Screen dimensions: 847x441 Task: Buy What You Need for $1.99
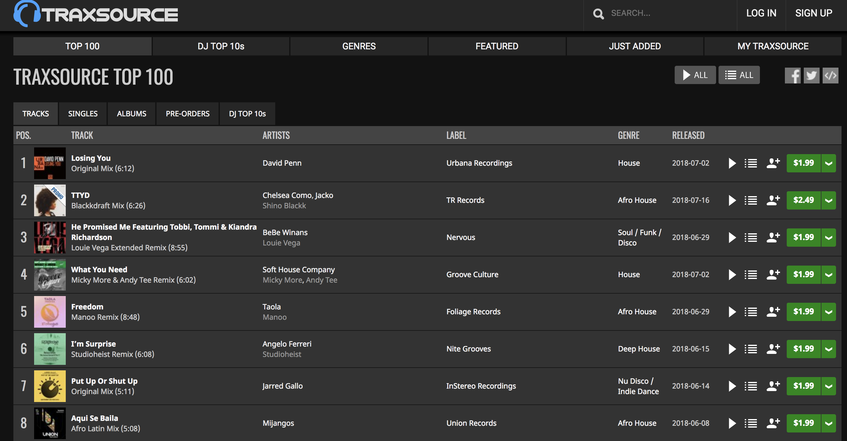click(803, 275)
